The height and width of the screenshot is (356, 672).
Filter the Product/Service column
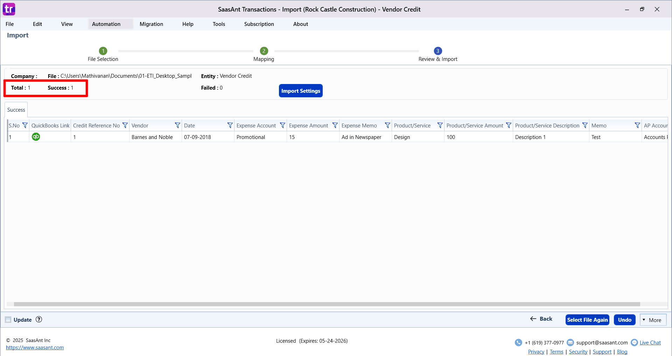(x=440, y=125)
